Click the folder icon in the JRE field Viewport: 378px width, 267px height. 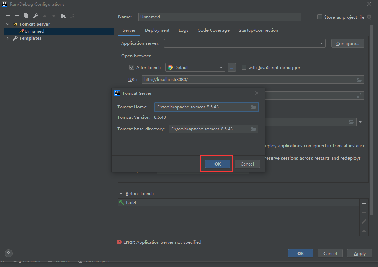click(x=351, y=122)
